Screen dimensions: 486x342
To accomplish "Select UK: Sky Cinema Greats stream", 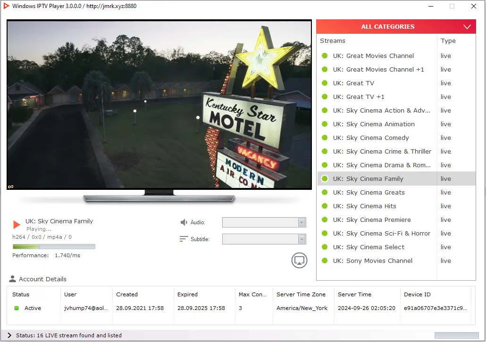I will point(396,192).
